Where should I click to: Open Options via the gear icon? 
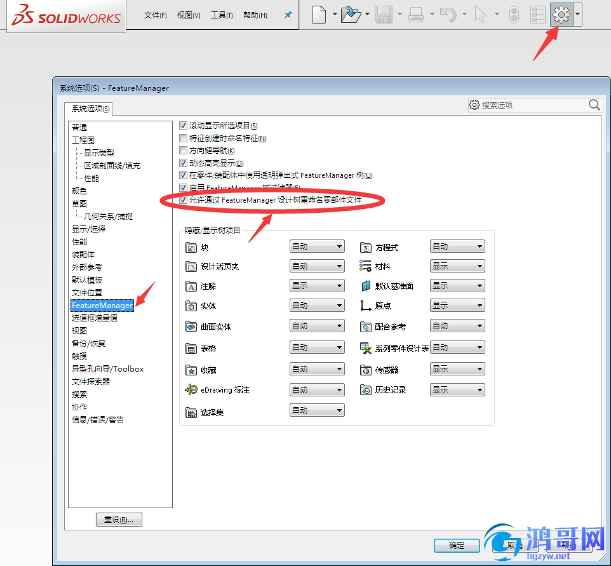point(561,15)
